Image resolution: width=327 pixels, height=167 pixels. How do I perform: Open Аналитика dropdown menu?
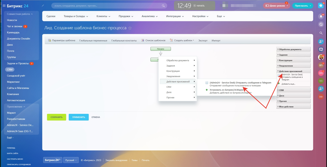tap(150, 16)
